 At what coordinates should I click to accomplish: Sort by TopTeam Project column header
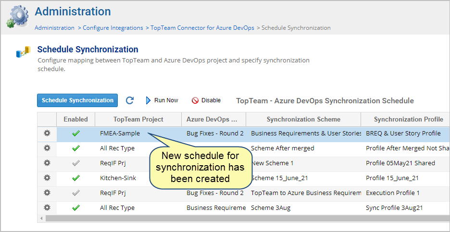tap(138, 119)
